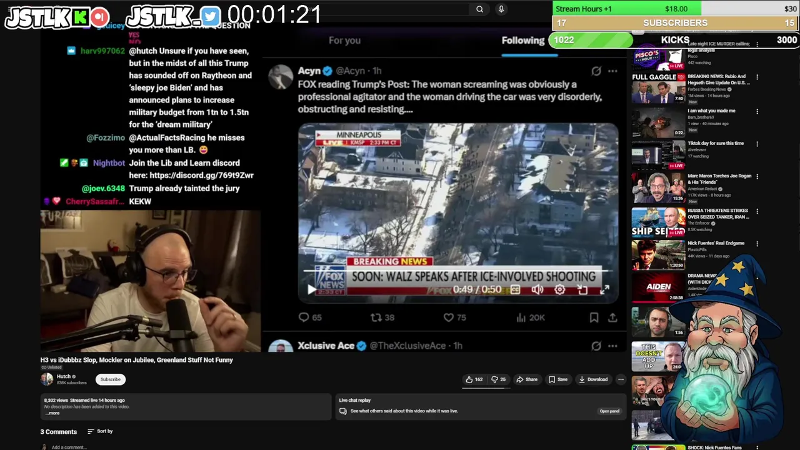This screenshot has height=450, width=800.
Task: Click the Live chat replay heading
Action: click(354, 400)
